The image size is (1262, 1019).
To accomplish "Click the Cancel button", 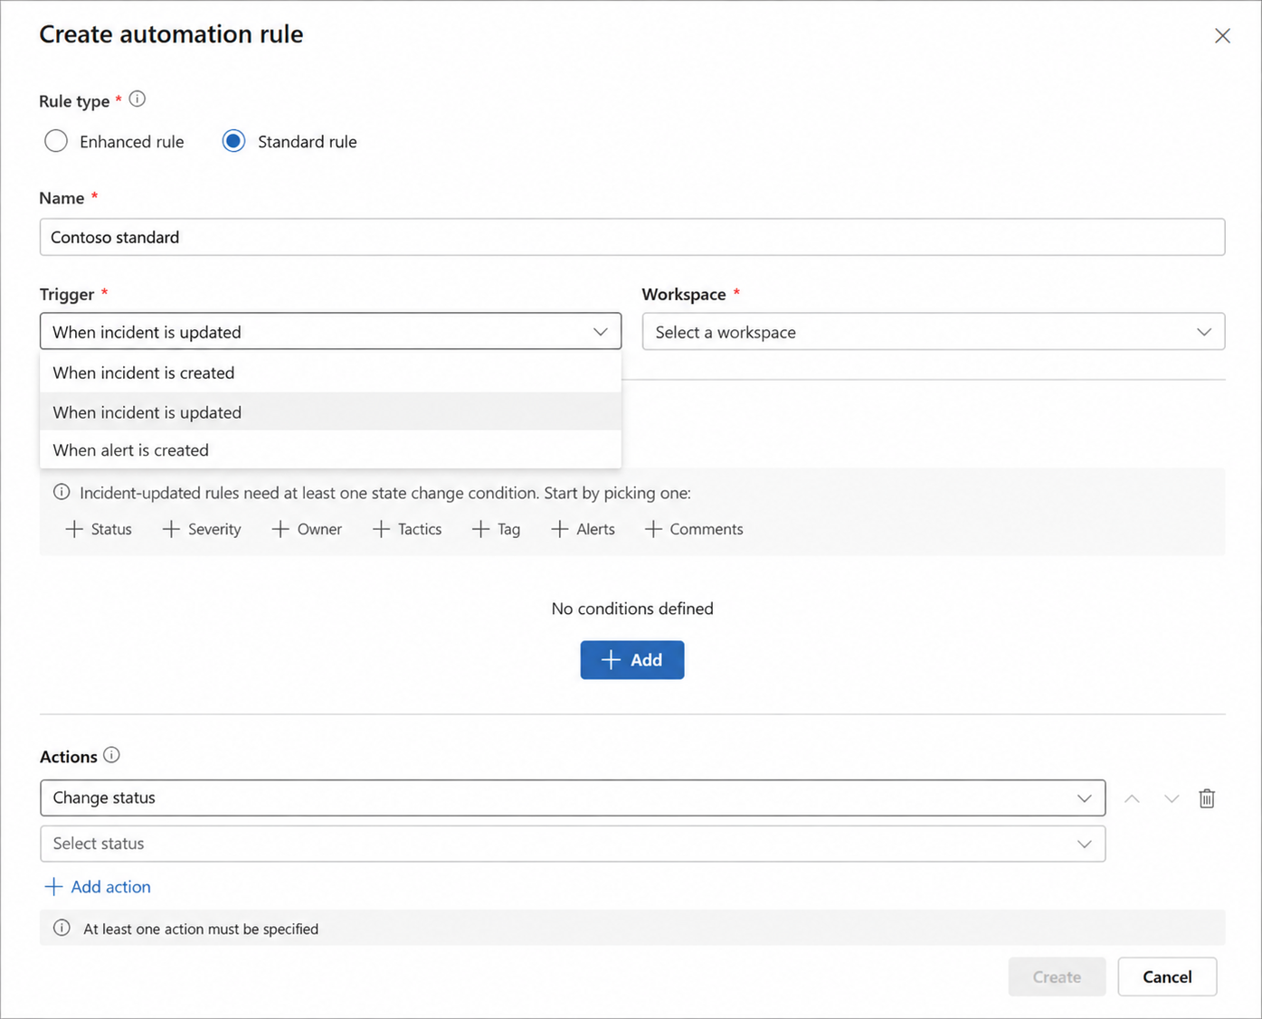I will pyautogui.click(x=1167, y=977).
